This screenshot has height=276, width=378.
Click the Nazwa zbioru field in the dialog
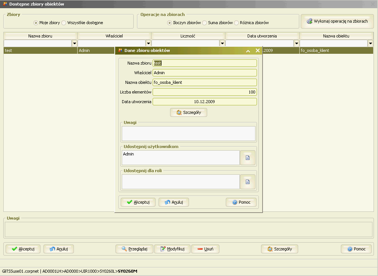coord(205,63)
